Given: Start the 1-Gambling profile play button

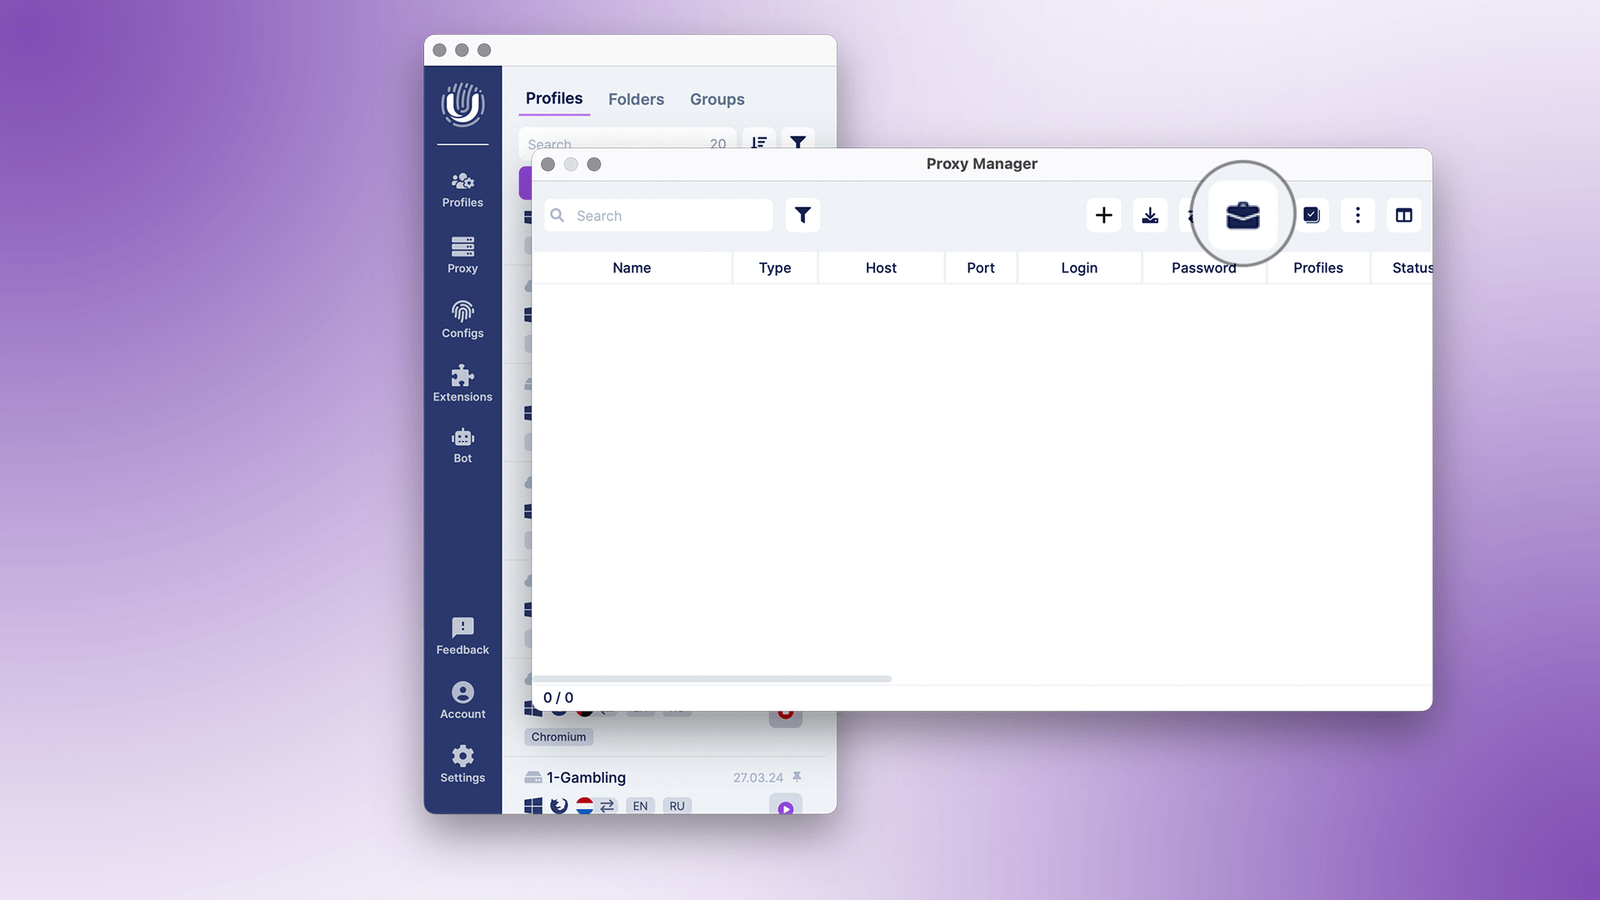Looking at the screenshot, I should tap(785, 807).
